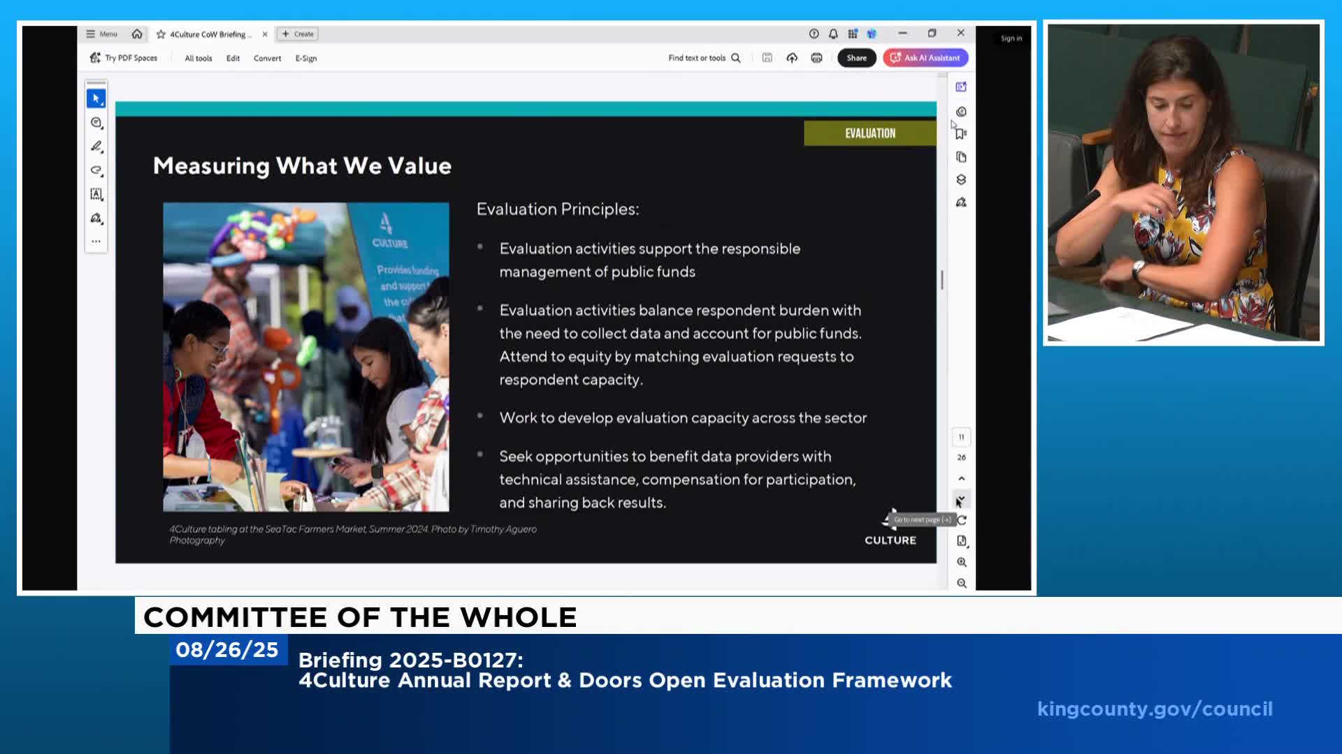Image resolution: width=1342 pixels, height=754 pixels.
Task: Click the Find text or tools field
Action: tap(704, 58)
